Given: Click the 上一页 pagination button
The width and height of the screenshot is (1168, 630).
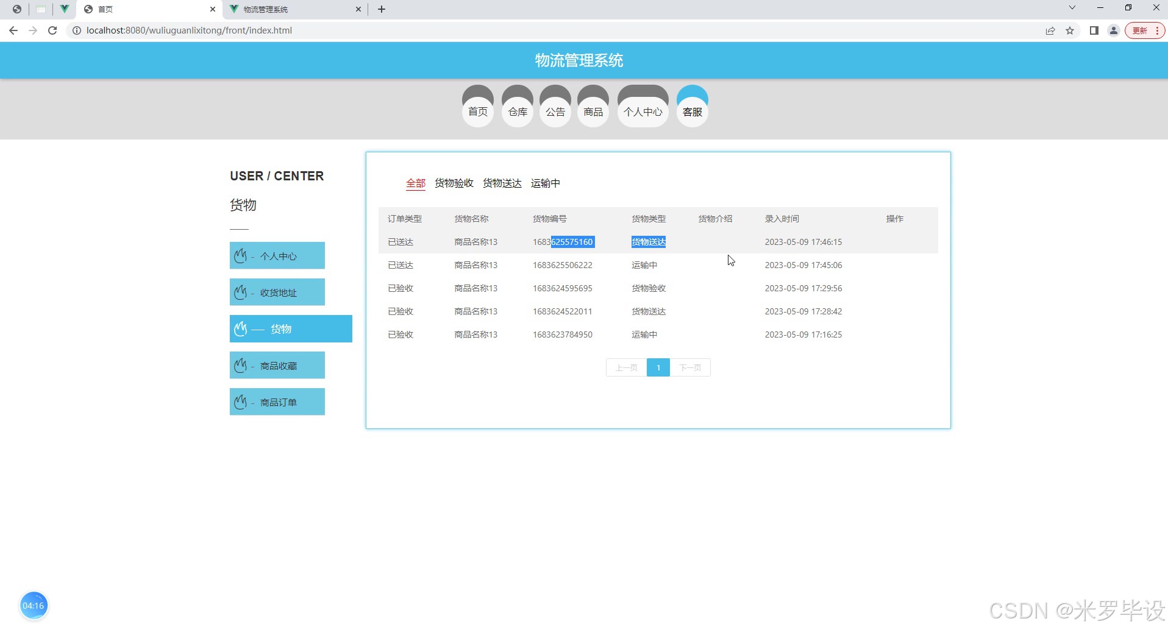Looking at the screenshot, I should pos(627,367).
